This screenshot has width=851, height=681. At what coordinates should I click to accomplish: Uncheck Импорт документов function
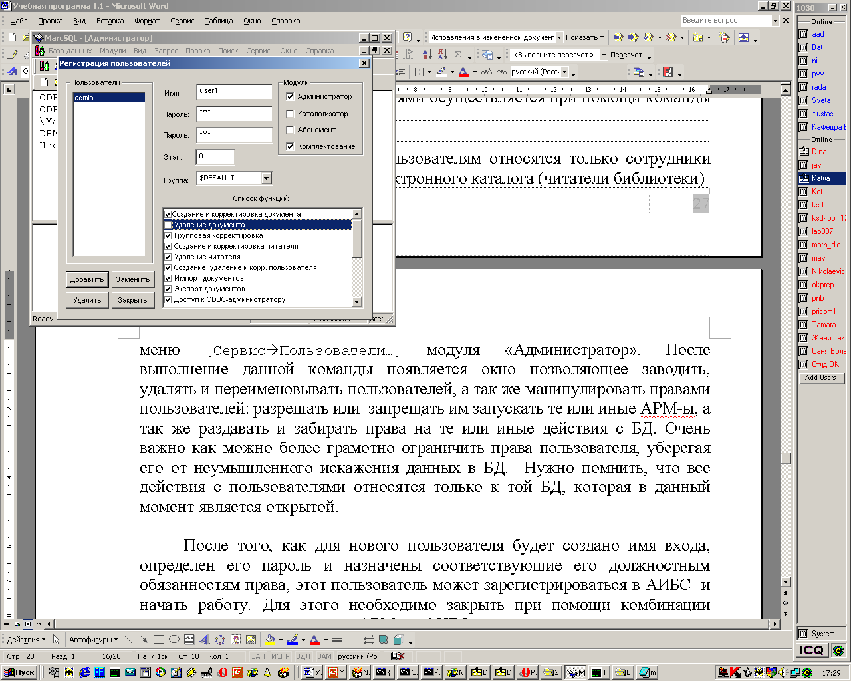pyautogui.click(x=168, y=278)
